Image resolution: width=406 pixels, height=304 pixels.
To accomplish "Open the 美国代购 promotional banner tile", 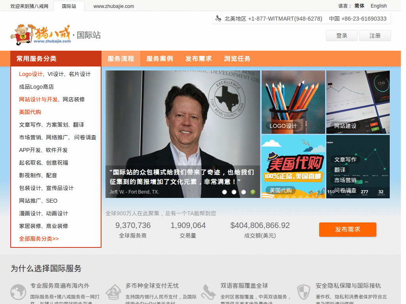I will click(293, 167).
